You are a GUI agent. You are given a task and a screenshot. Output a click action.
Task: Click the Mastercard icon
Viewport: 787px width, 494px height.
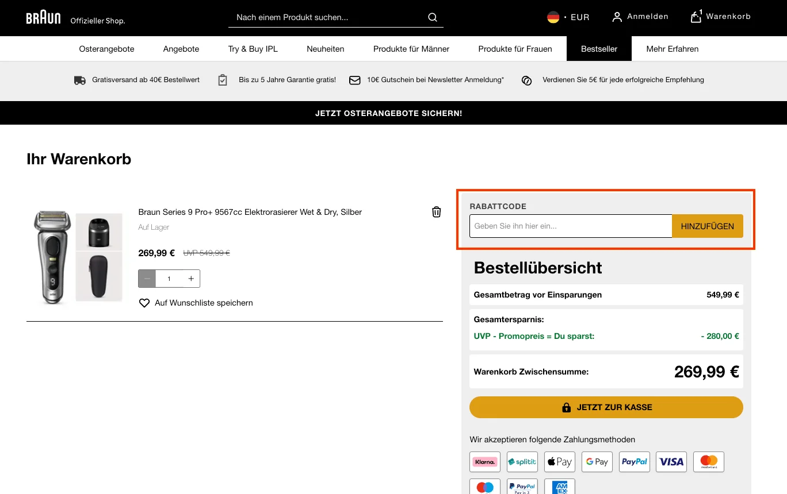709,462
